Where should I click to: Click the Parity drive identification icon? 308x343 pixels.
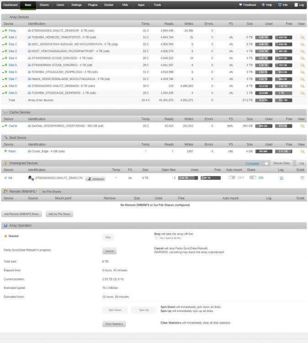tap(29, 31)
